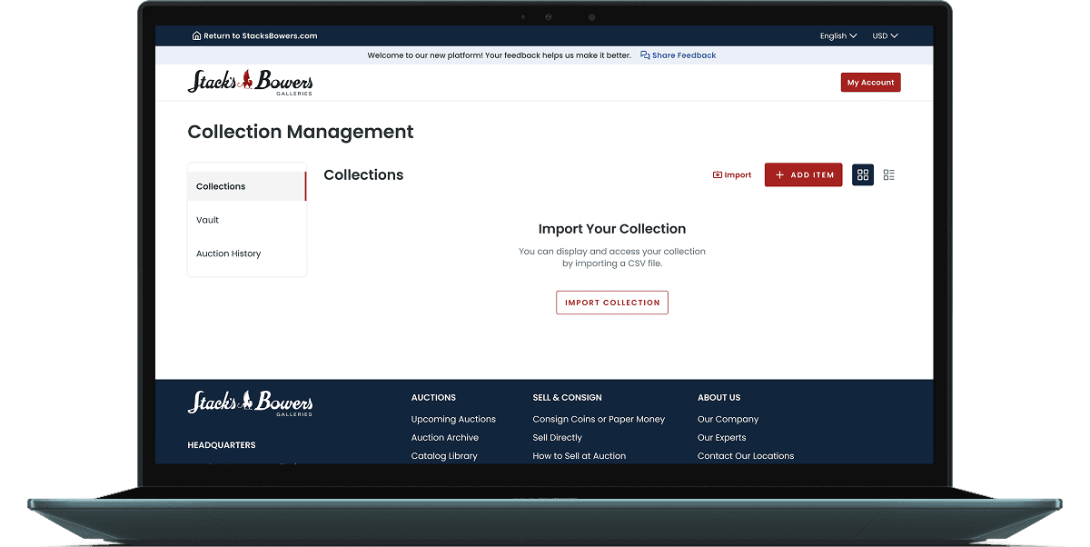Switch to the list view icon
The height and width of the screenshot is (547, 1090).
(x=888, y=174)
